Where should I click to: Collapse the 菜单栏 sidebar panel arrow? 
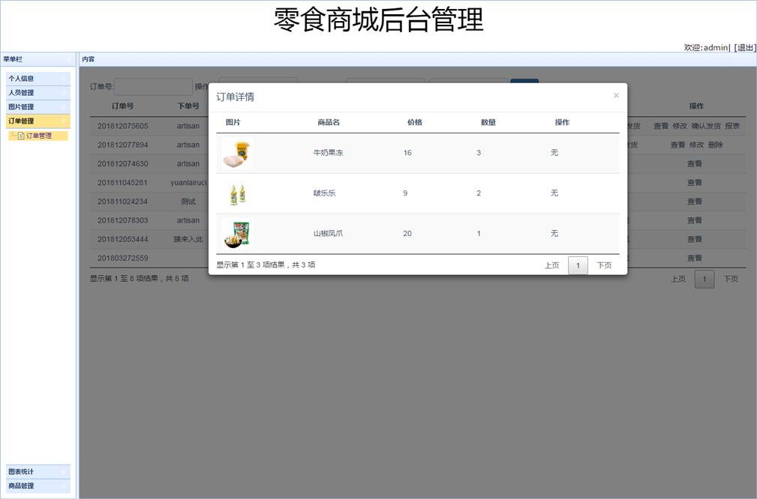click(x=68, y=58)
